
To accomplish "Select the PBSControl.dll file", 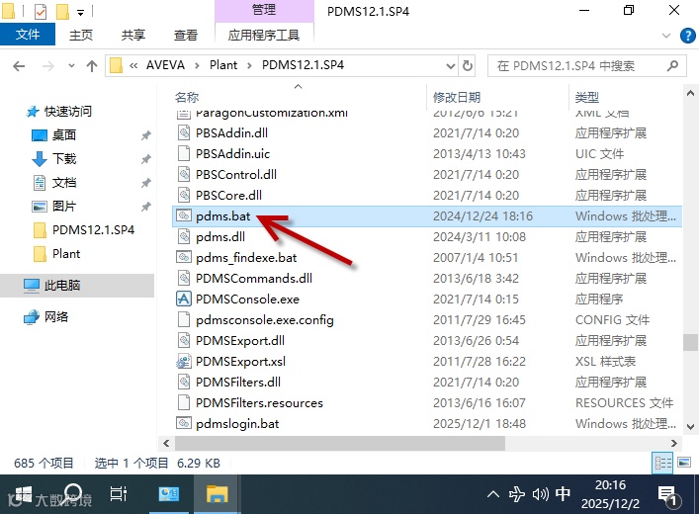I will pos(236,174).
